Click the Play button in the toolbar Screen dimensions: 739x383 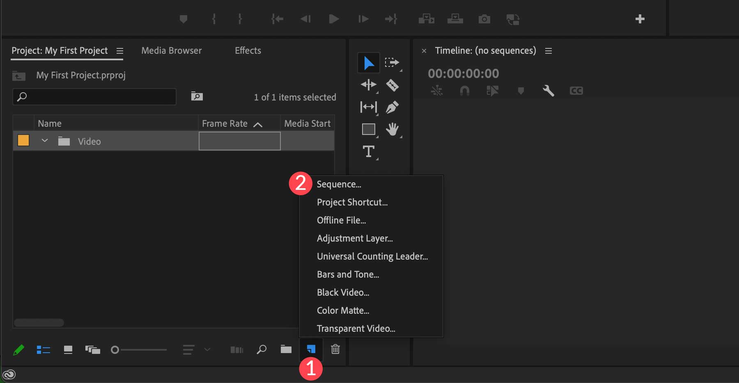pyautogui.click(x=334, y=19)
